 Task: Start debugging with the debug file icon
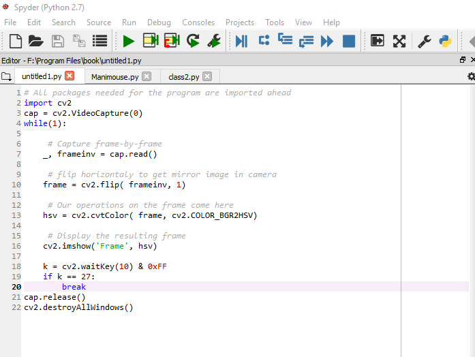click(x=241, y=41)
